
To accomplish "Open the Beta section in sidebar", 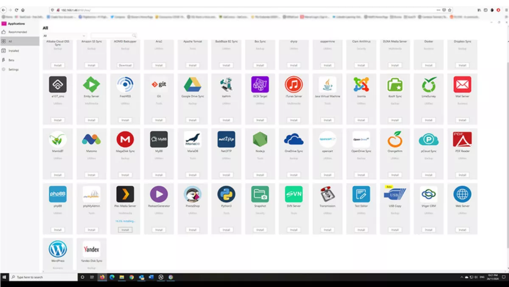I will click(x=20, y=60).
